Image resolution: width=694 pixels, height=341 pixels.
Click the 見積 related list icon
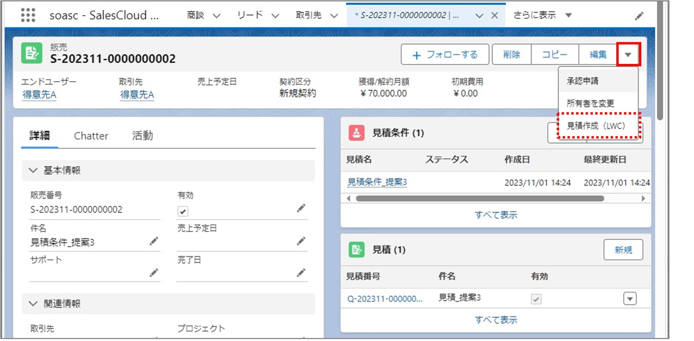click(356, 250)
